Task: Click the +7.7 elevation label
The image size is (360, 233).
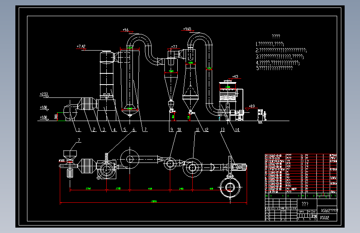Action: coord(174,47)
